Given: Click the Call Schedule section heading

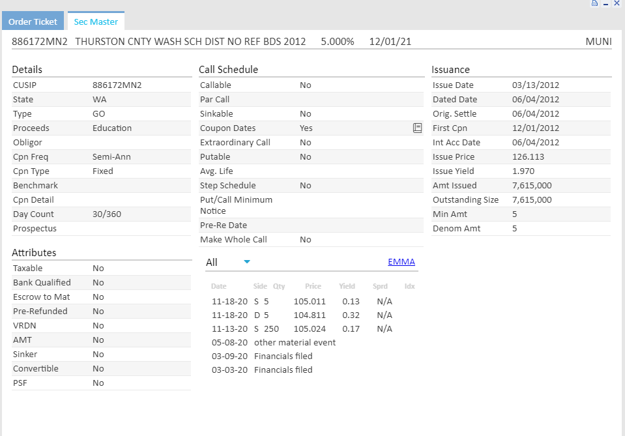Looking at the screenshot, I should [x=228, y=69].
